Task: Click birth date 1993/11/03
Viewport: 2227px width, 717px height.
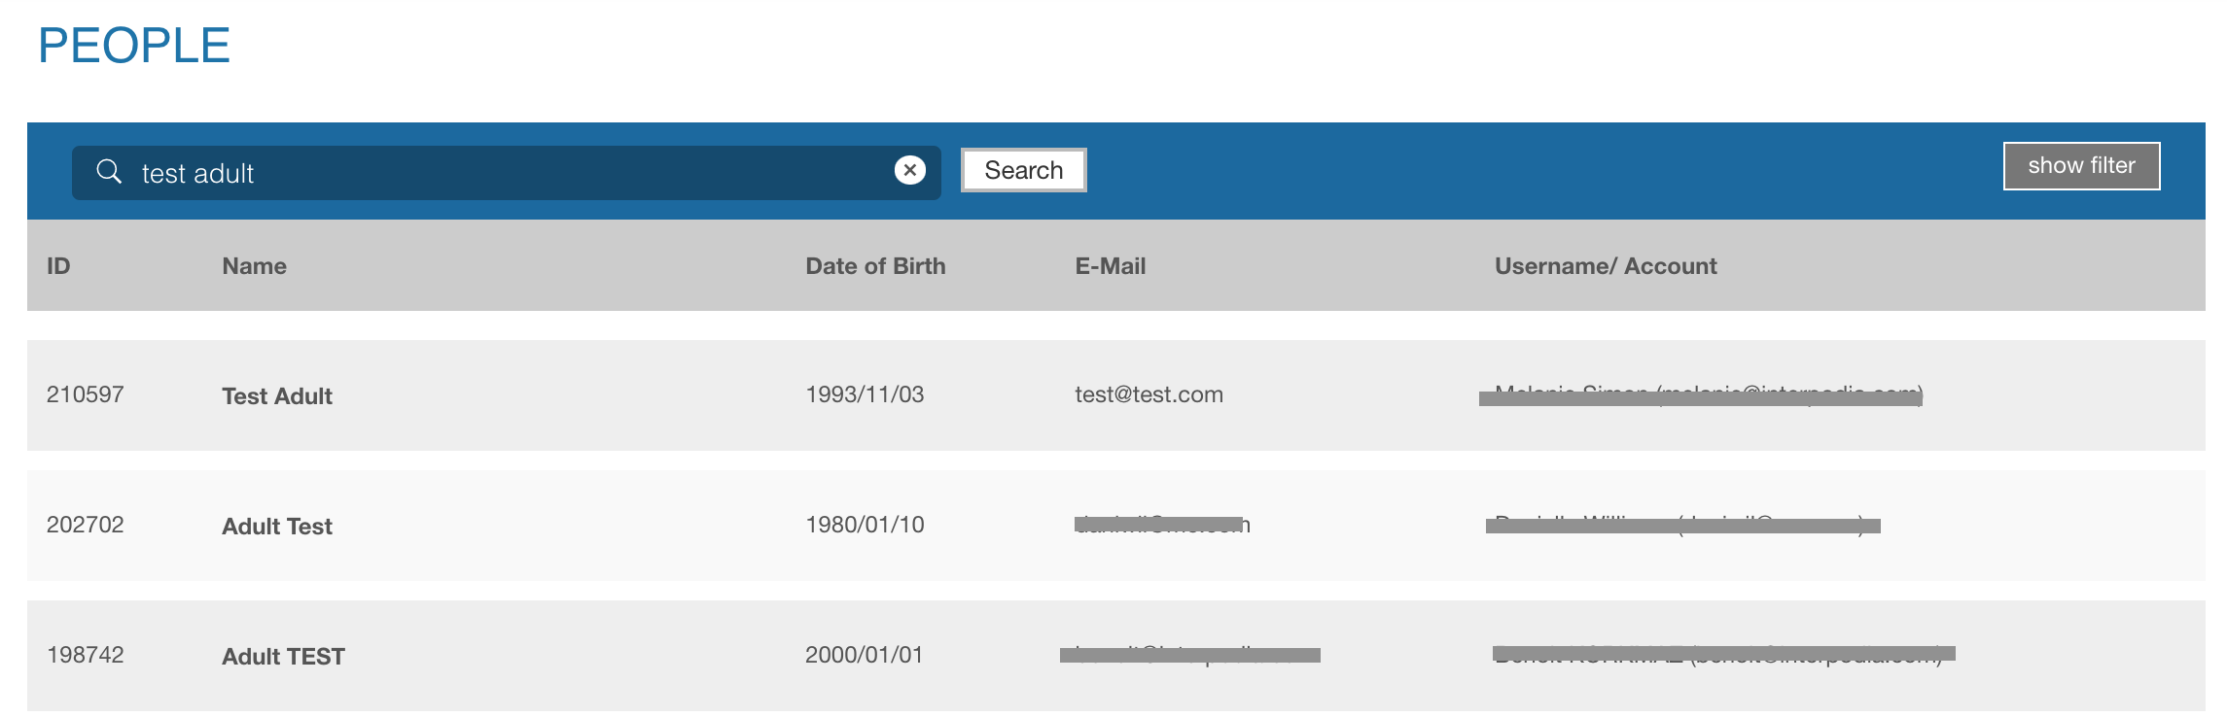Action: 865,394
